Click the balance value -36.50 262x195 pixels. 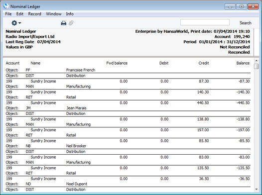tap(244, 179)
